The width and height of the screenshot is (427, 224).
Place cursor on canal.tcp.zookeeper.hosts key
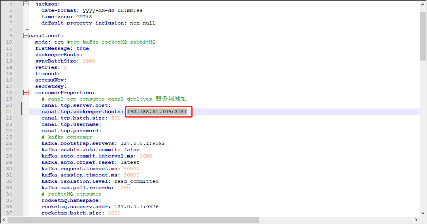coord(83,112)
